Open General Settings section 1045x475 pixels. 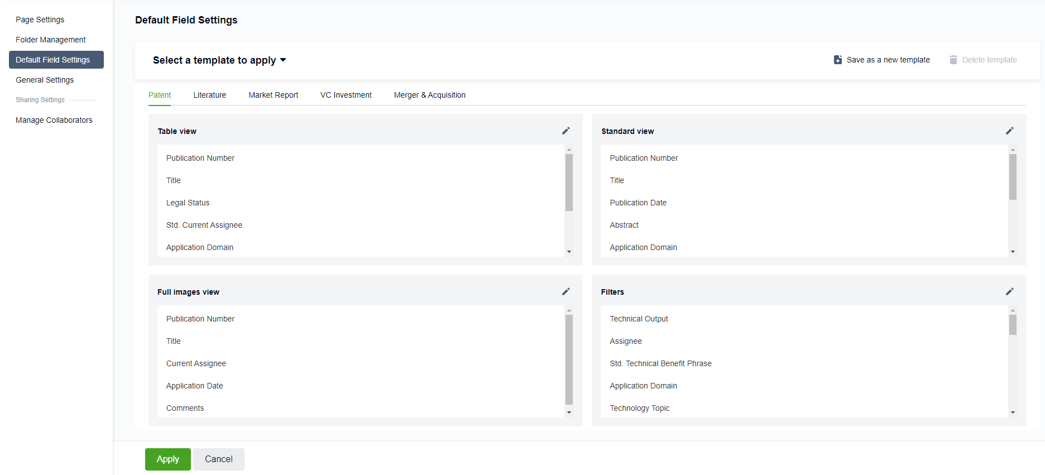point(45,80)
